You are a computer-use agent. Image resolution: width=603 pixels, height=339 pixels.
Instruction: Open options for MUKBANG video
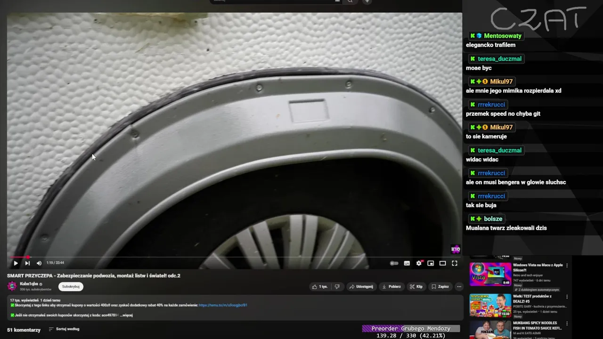pos(567,324)
